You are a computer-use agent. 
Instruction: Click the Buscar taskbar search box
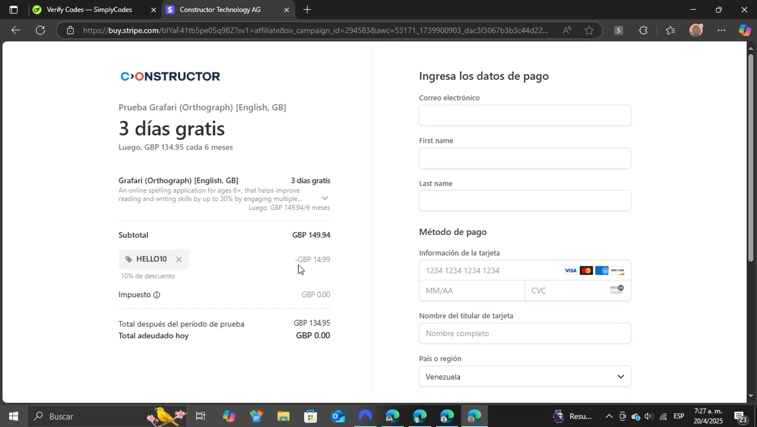(107, 416)
